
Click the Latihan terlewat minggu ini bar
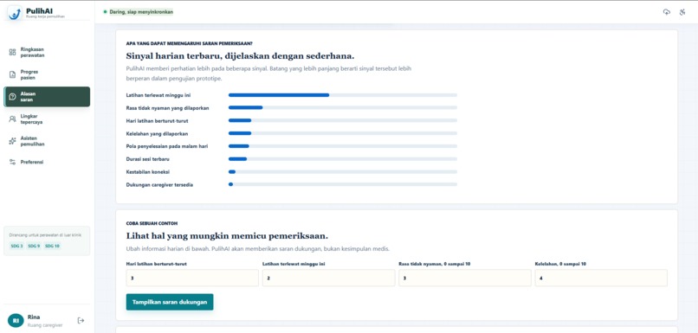click(343, 95)
